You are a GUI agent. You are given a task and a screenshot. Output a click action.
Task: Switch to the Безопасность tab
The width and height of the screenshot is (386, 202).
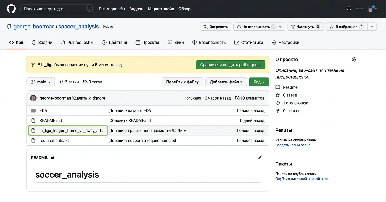pos(209,43)
